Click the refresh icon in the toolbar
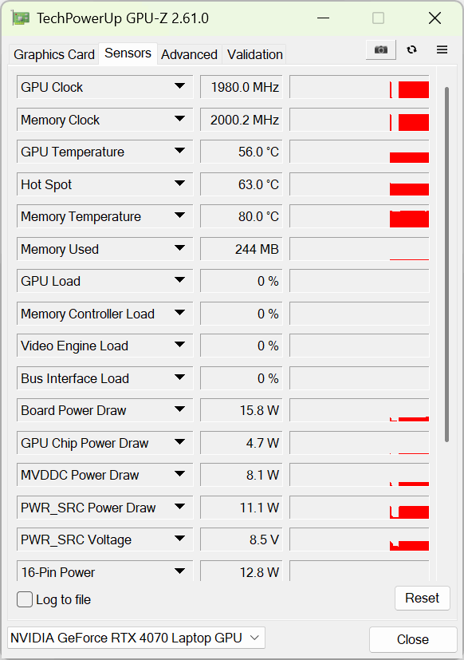Image resolution: width=464 pixels, height=660 pixels. [x=412, y=49]
